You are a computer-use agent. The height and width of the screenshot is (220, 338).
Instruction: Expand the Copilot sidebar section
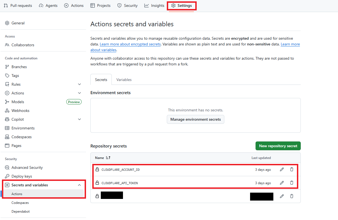79,119
